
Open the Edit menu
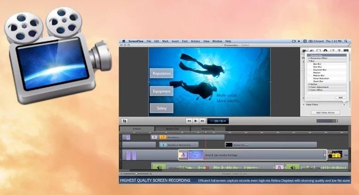(157, 41)
